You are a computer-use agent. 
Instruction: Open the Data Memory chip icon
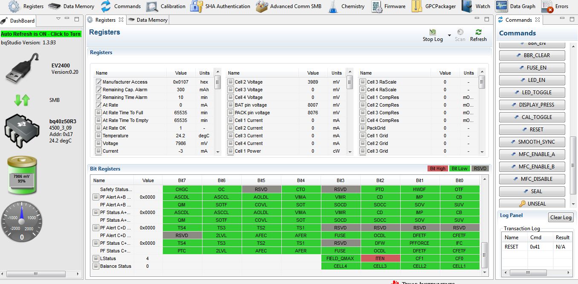point(55,6)
